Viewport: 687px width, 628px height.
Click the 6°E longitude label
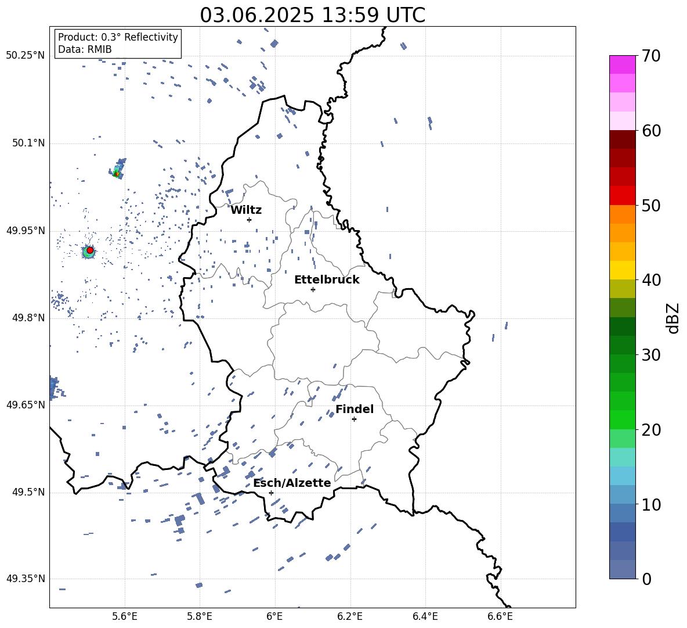274,616
